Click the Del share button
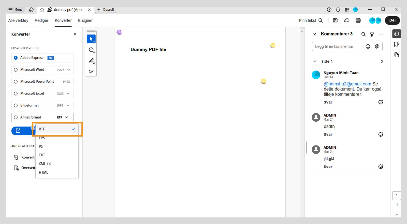Screen dimensions: 407x224 392,21
